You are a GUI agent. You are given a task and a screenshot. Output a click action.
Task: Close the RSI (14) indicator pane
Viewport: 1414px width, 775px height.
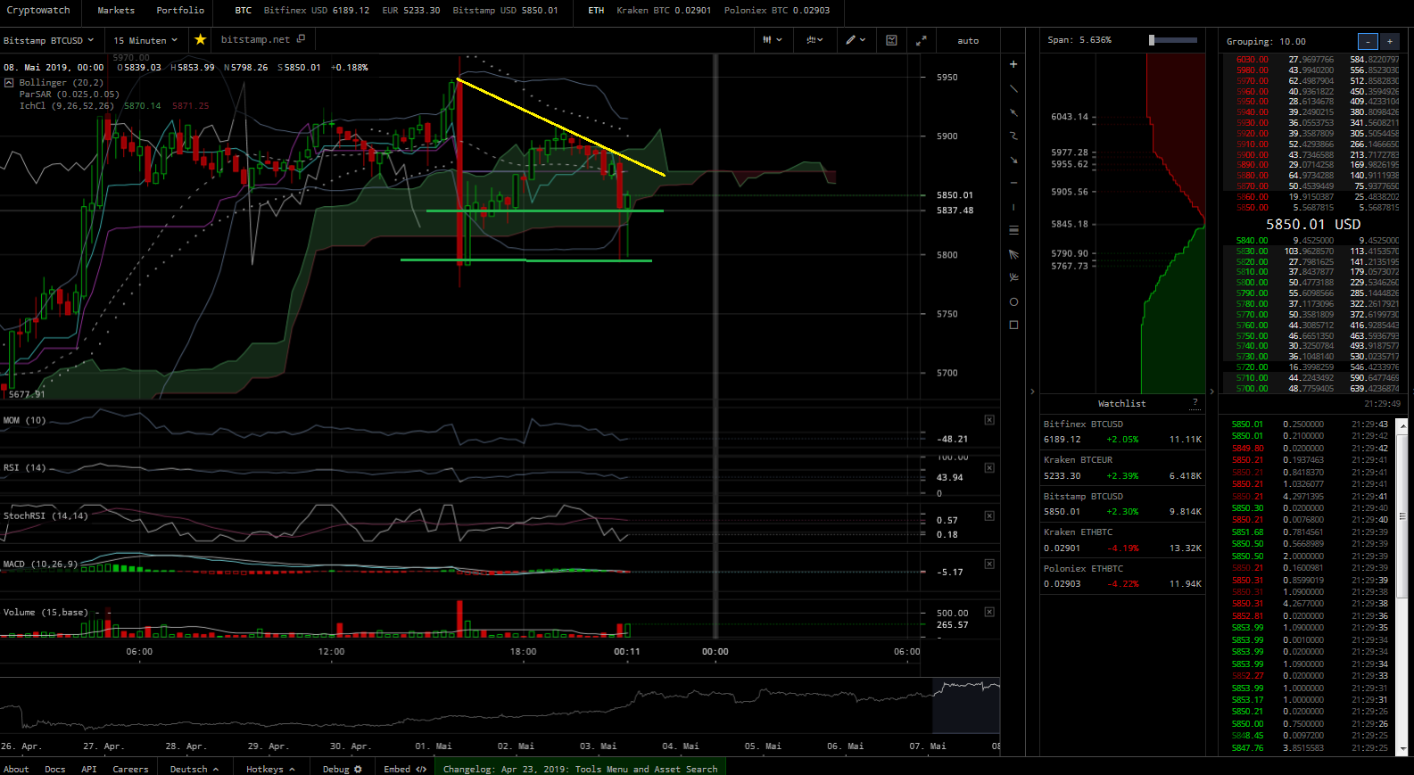(x=989, y=467)
